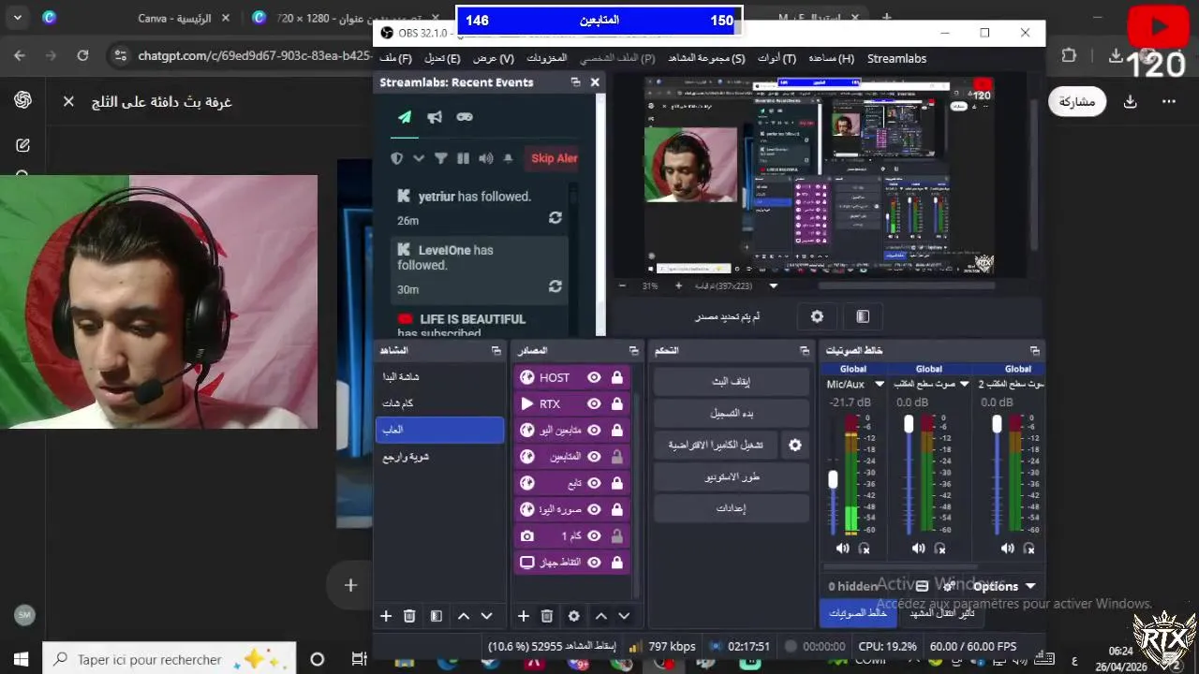Delete the selected scene with trash icon

[409, 616]
